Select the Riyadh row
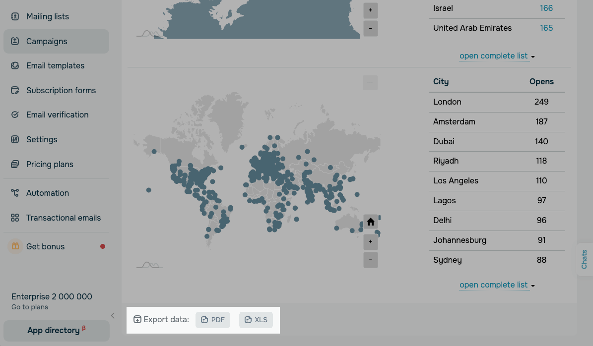 [497, 161]
